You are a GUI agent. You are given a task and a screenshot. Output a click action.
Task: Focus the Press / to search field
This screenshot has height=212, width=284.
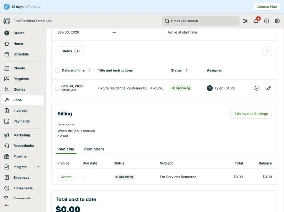[x=201, y=21]
